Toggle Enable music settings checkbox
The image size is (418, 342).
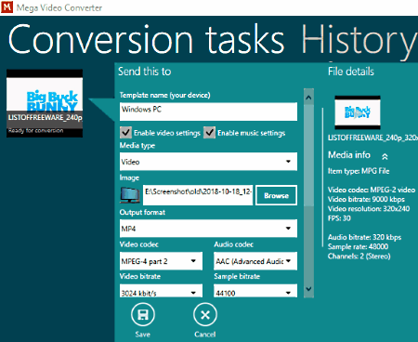[x=209, y=133]
